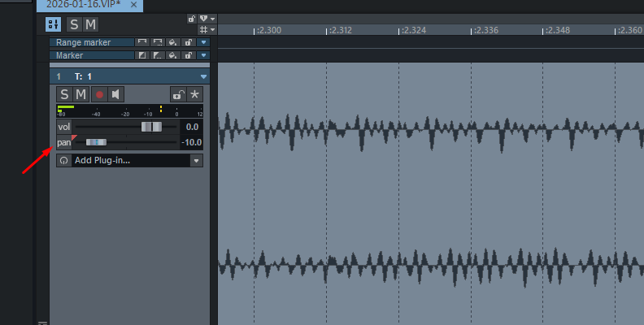The height and width of the screenshot is (325, 644).
Task: Toggle the plug-in power icon beside Add Plug-in
Action: [63, 160]
